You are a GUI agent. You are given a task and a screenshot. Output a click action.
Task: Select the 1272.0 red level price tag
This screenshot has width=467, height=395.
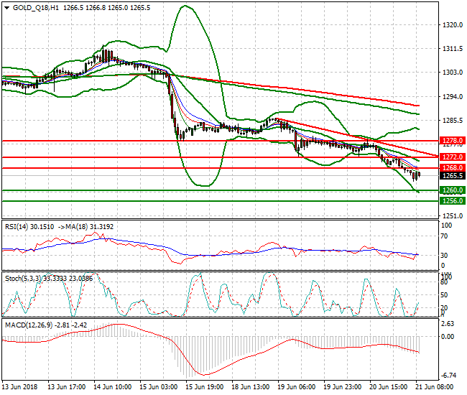coord(451,157)
